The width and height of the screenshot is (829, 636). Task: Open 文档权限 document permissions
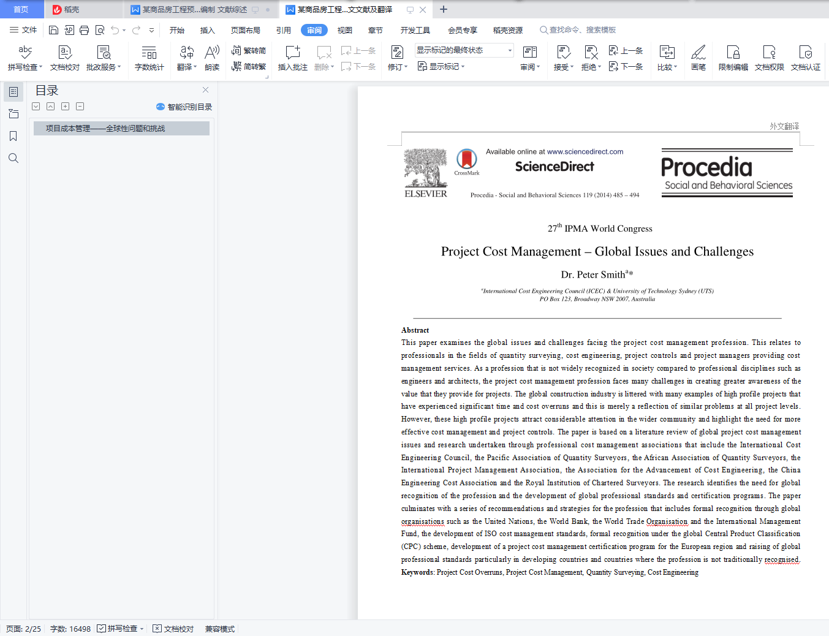[769, 58]
